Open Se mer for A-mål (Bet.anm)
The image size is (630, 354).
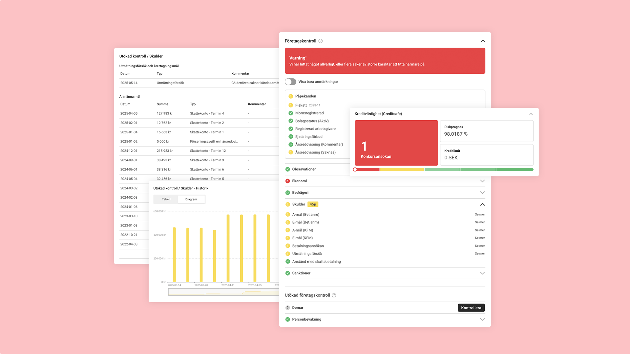[479, 214]
